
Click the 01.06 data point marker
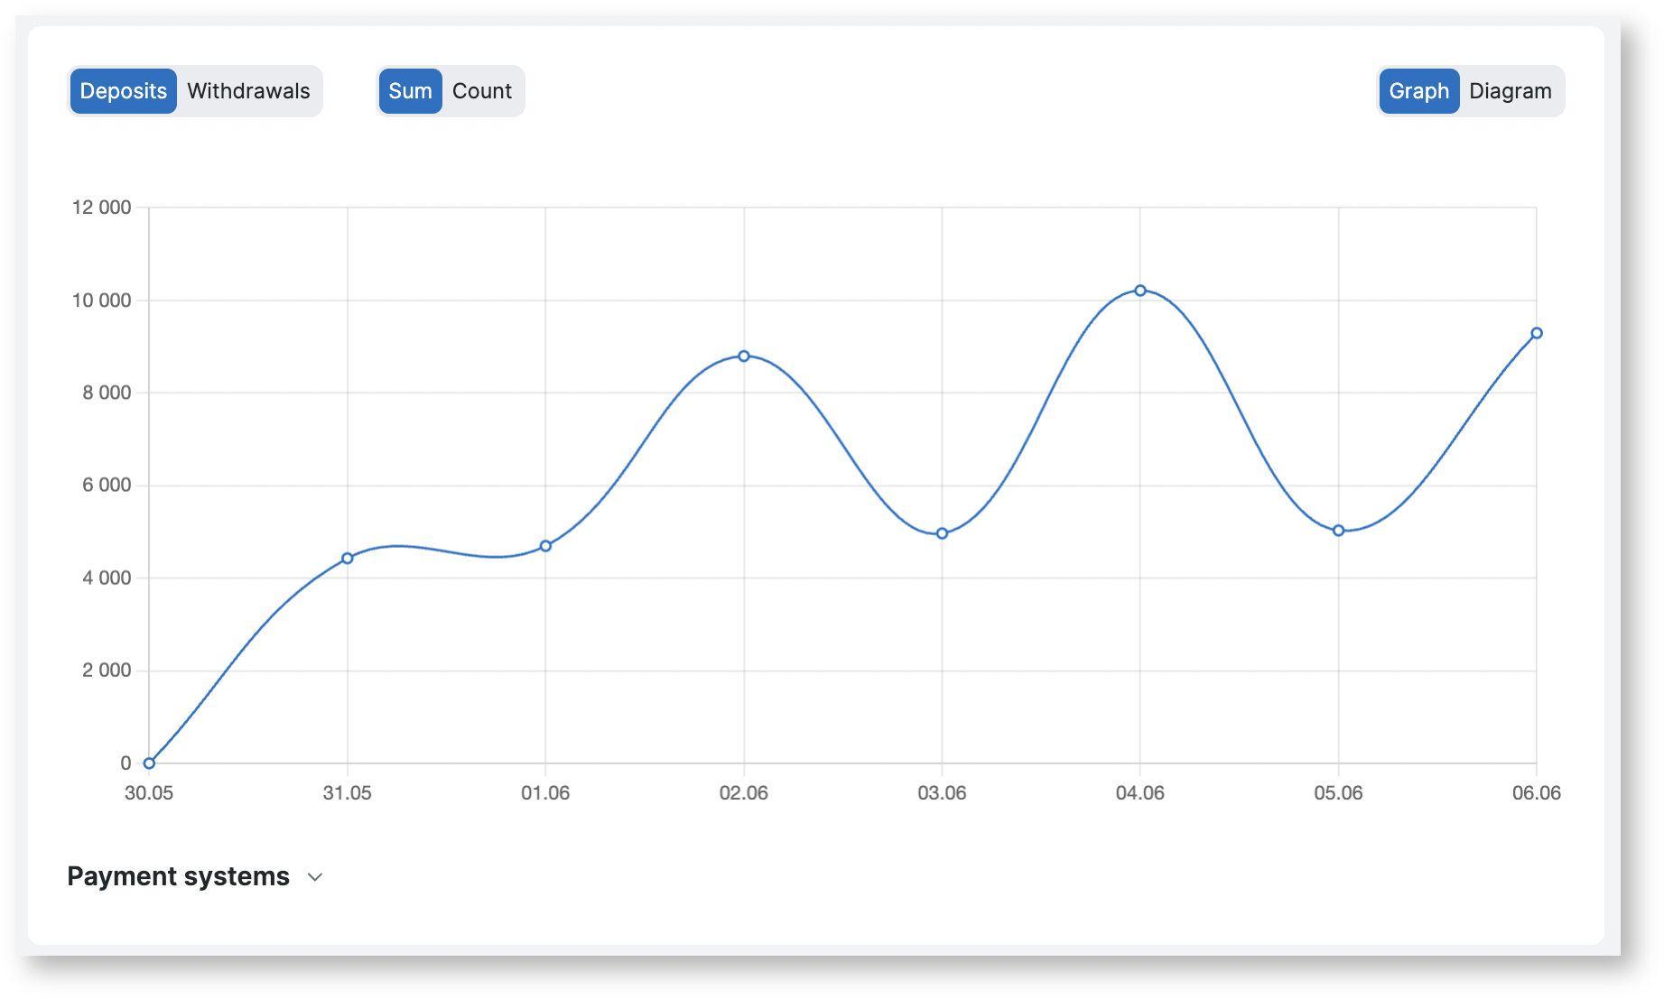pyautogui.click(x=545, y=546)
